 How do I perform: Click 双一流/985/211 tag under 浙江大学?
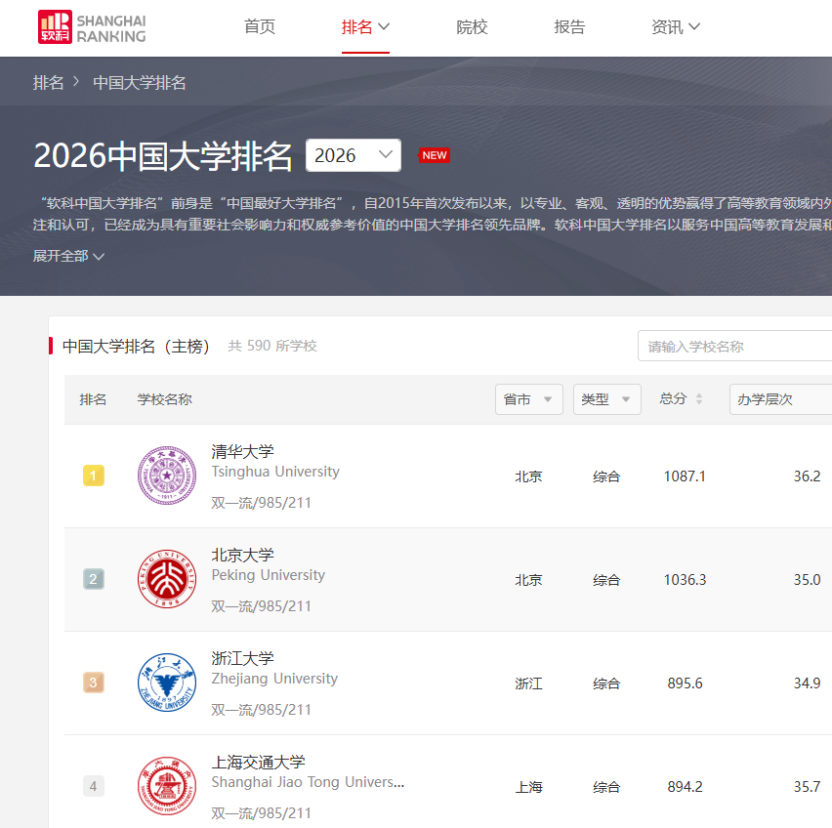pyautogui.click(x=261, y=709)
